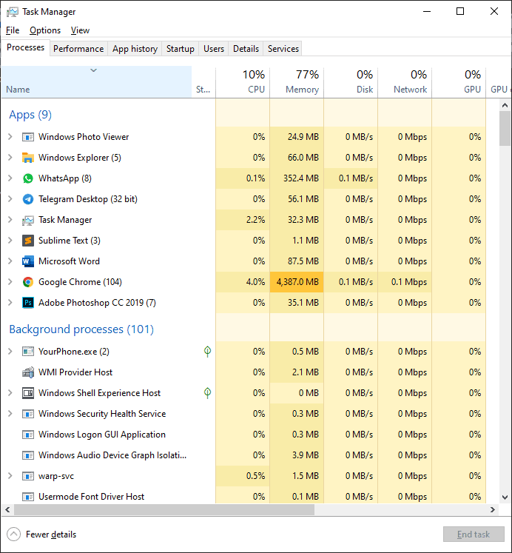The image size is (512, 553).
Task: Click the Usermode Font Driver Host icon
Action: pyautogui.click(x=28, y=497)
